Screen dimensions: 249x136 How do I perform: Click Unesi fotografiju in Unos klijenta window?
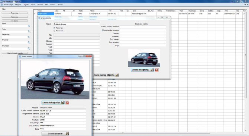(142, 70)
